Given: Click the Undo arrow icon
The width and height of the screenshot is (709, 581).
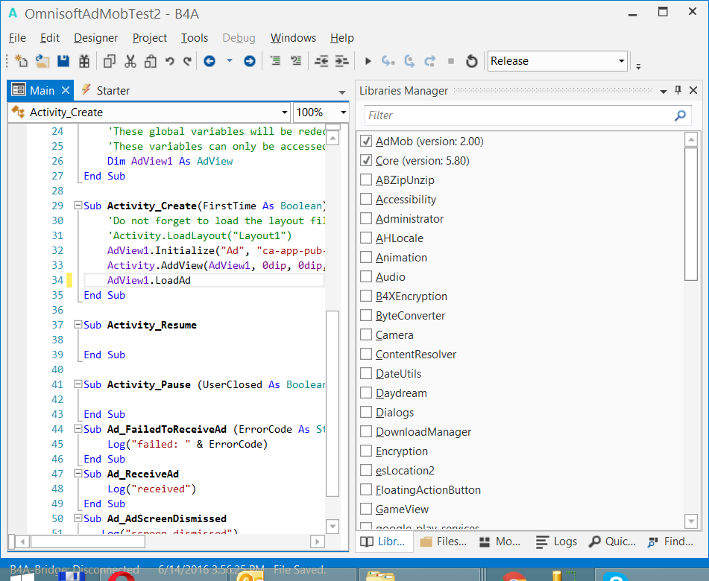Looking at the screenshot, I should pyautogui.click(x=170, y=61).
